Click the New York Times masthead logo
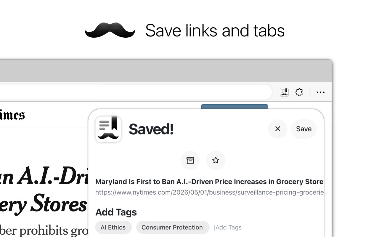The image size is (379, 237). (12, 115)
